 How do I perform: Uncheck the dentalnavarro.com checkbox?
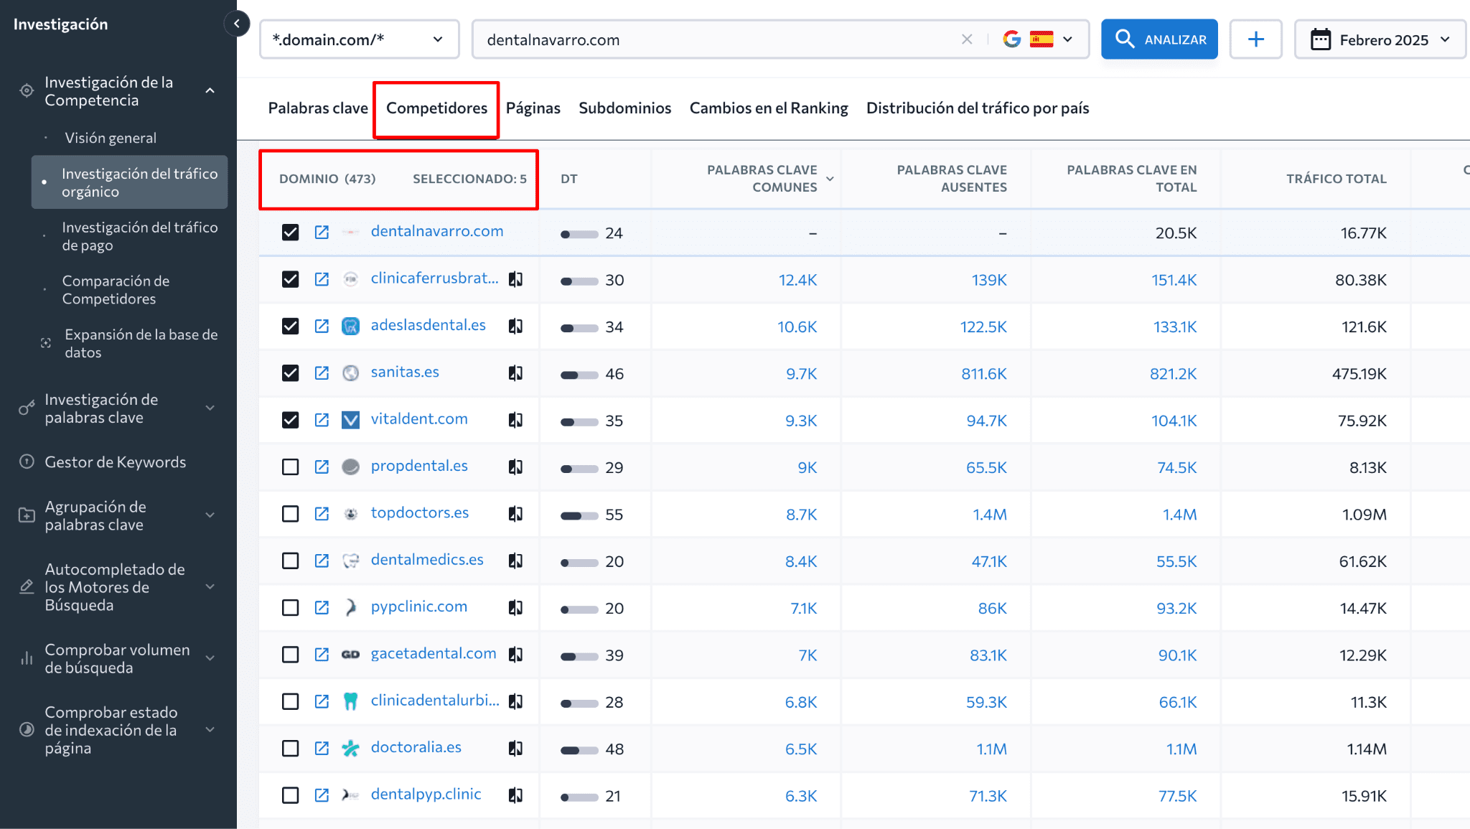point(290,232)
